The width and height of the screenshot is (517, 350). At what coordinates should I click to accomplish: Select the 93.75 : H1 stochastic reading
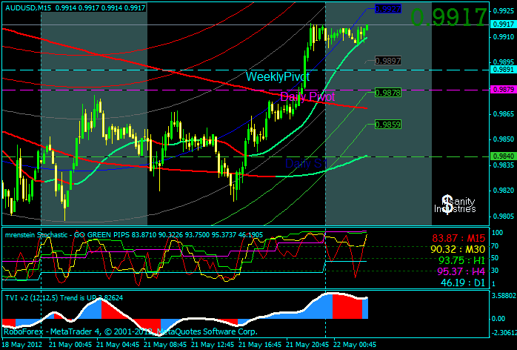[x=461, y=260]
